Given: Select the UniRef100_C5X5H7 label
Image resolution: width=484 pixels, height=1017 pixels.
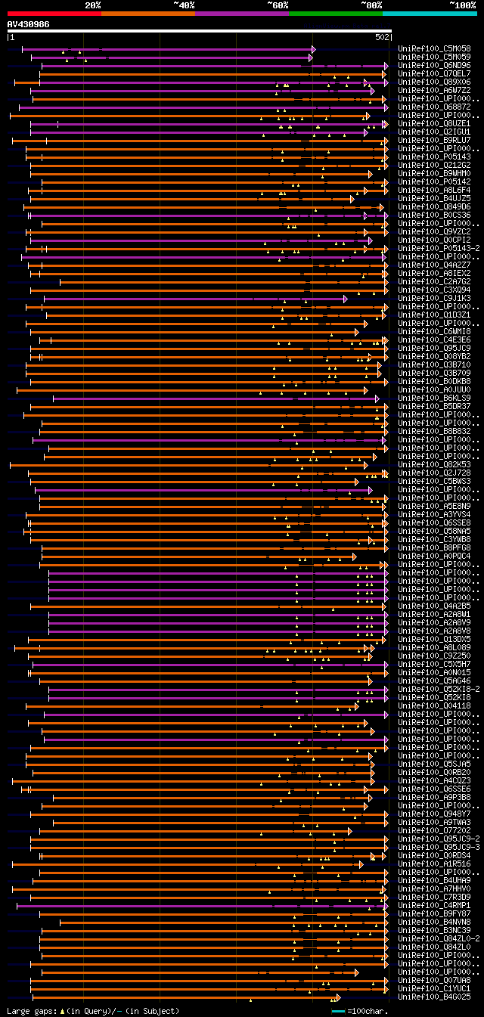Looking at the screenshot, I should pyautogui.click(x=434, y=664).
